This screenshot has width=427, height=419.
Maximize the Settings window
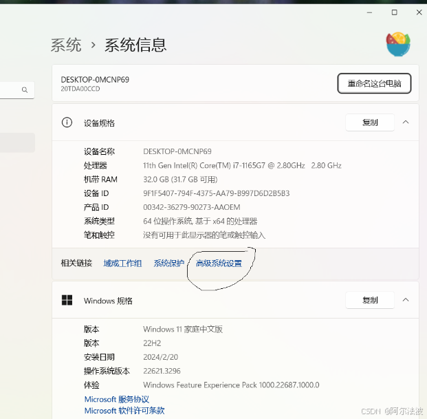(394, 12)
